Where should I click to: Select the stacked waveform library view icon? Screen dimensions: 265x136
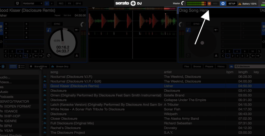pos(13,67)
